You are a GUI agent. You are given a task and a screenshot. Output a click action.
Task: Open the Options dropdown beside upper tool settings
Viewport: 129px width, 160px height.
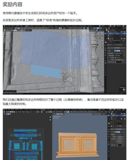point(29,30)
